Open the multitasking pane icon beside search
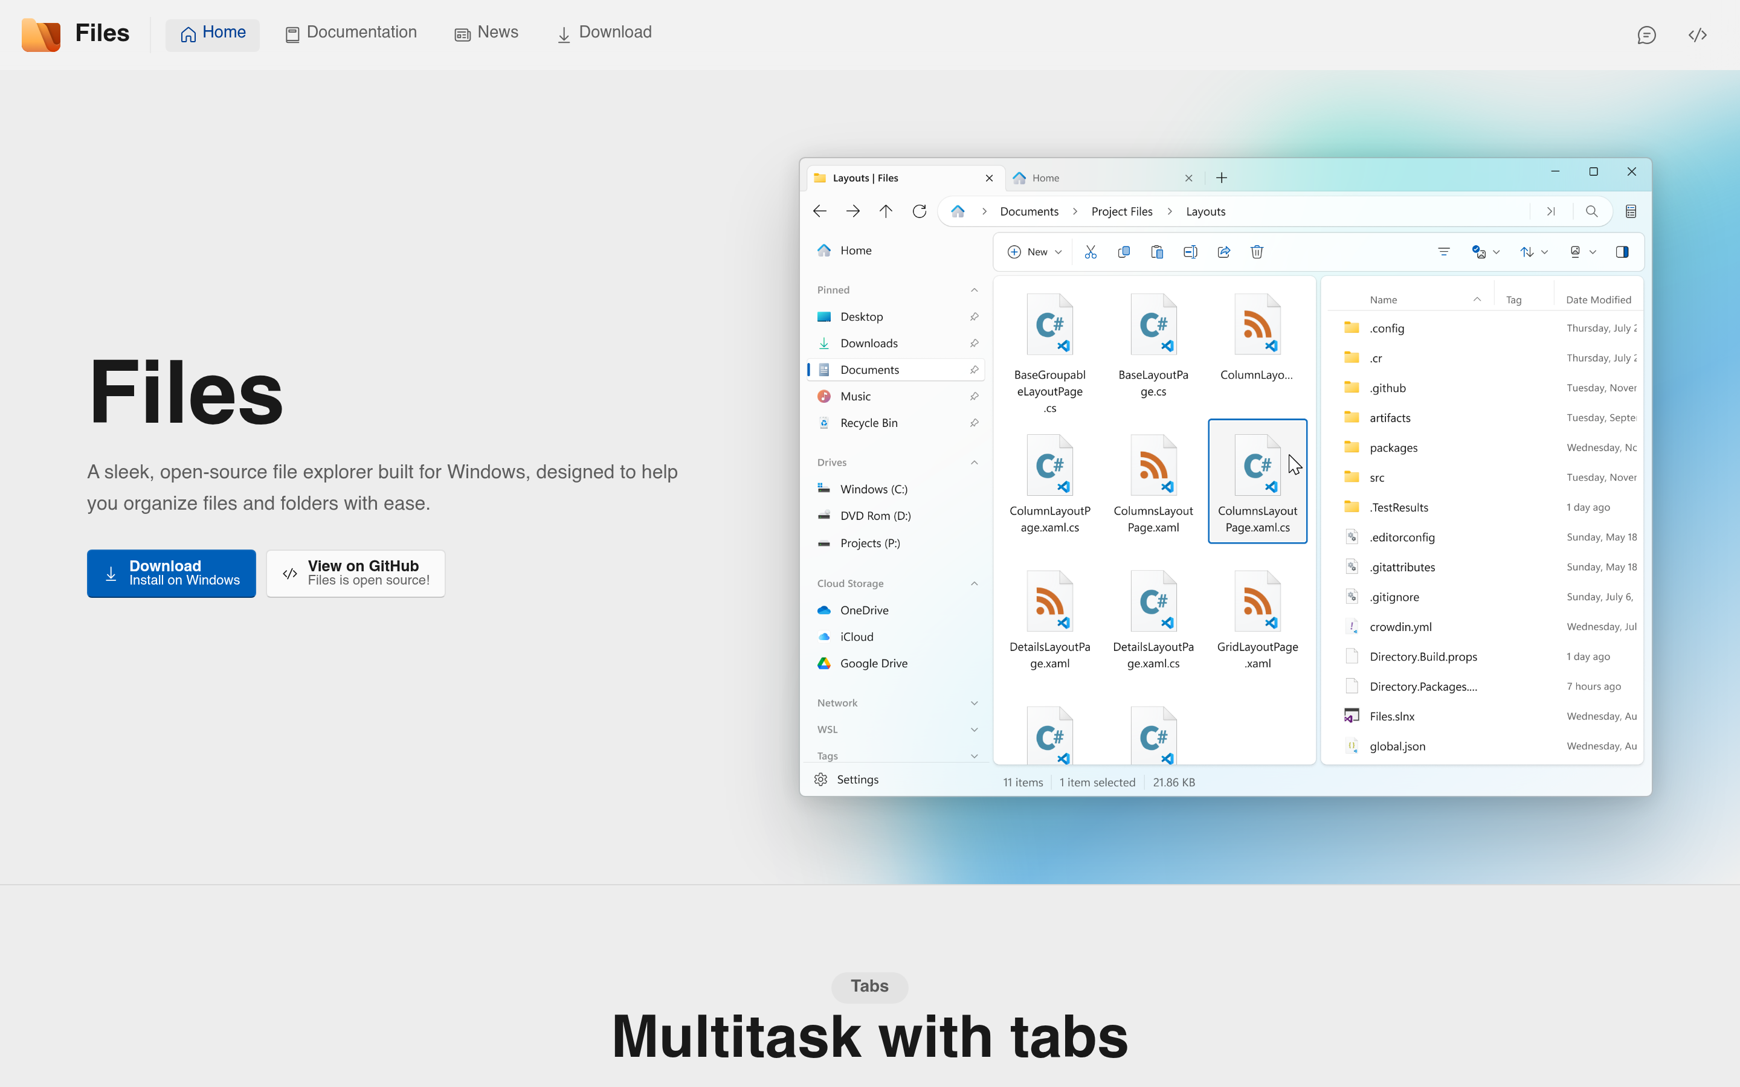The height and width of the screenshot is (1087, 1740). (x=1631, y=211)
